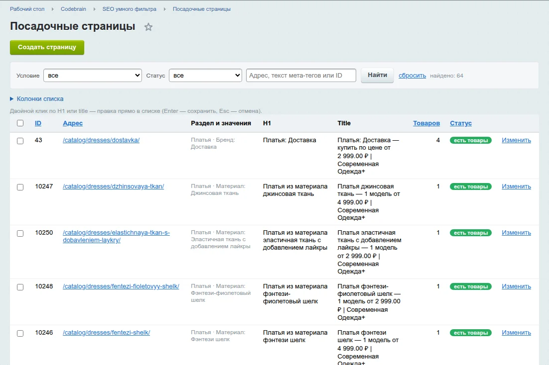This screenshot has width=549, height=365.
Task: Sort by Товаров column header
Action: [x=426, y=123]
